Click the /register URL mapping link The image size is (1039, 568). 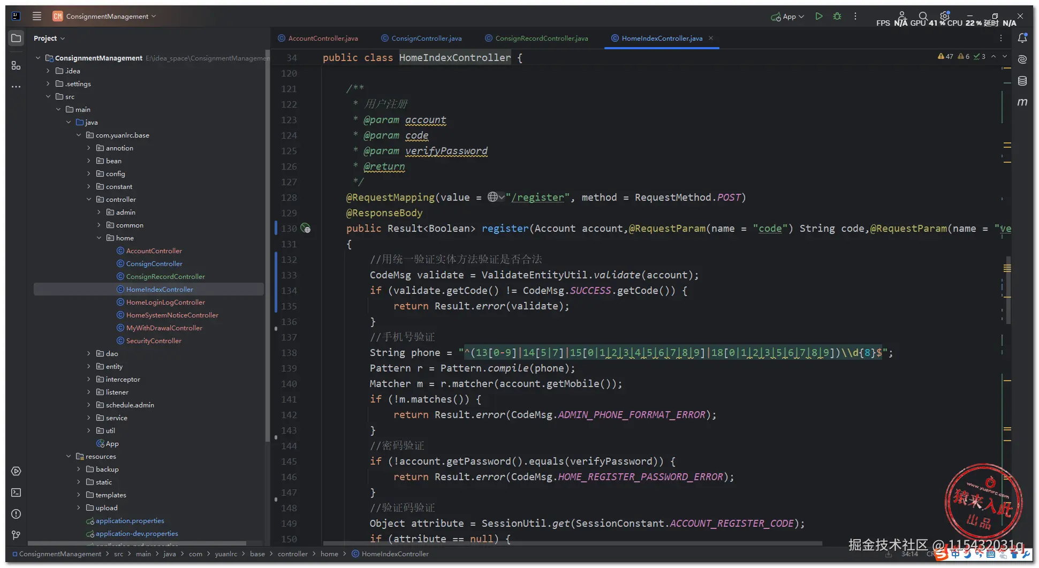[537, 197]
